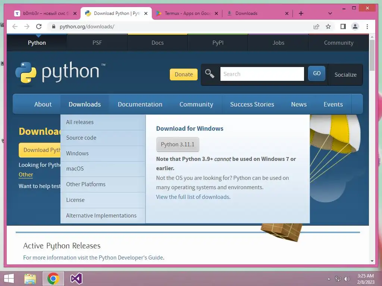This screenshot has height=286, width=382.
Task: Close the Termux tab
Action: [x=216, y=13]
